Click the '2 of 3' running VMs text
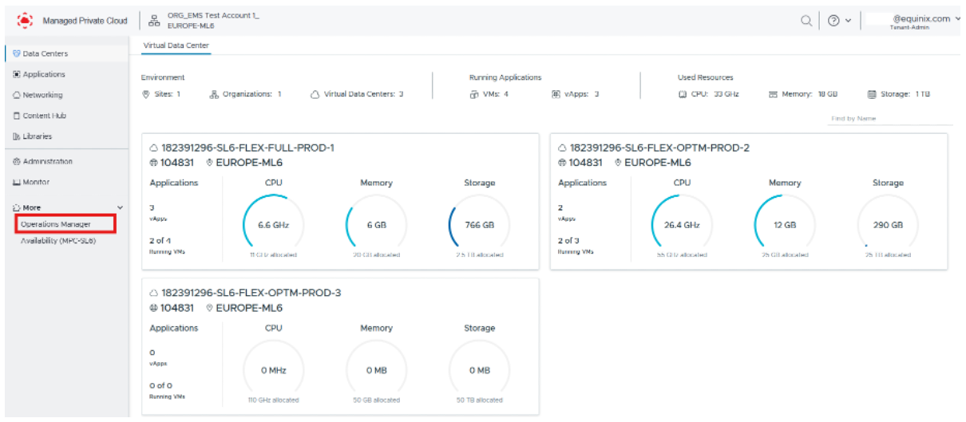 coord(569,240)
